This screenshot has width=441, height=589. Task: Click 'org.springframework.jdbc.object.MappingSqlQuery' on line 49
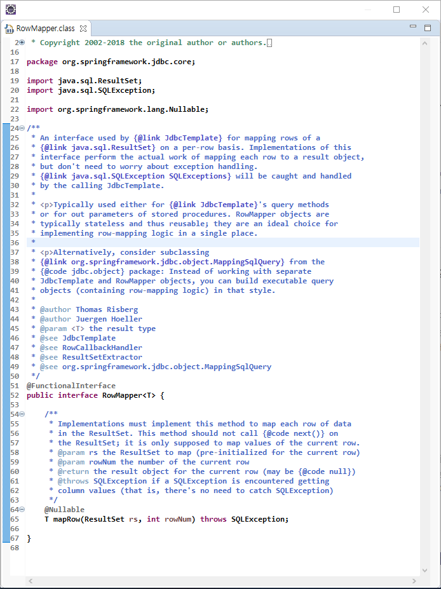point(166,367)
